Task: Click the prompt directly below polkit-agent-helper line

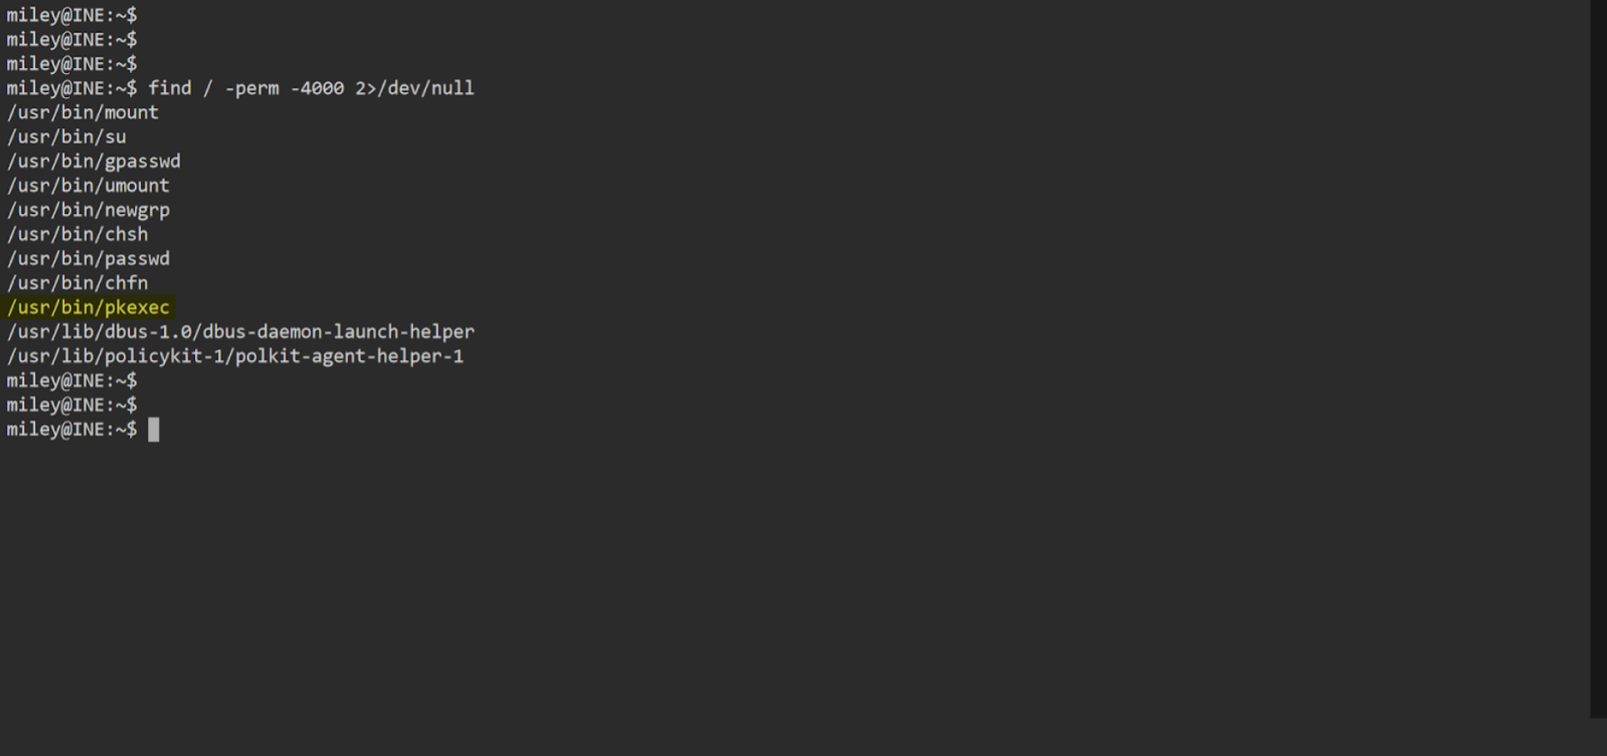Action: (72, 381)
